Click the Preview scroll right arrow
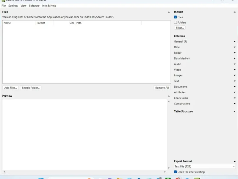 (x=165, y=172)
